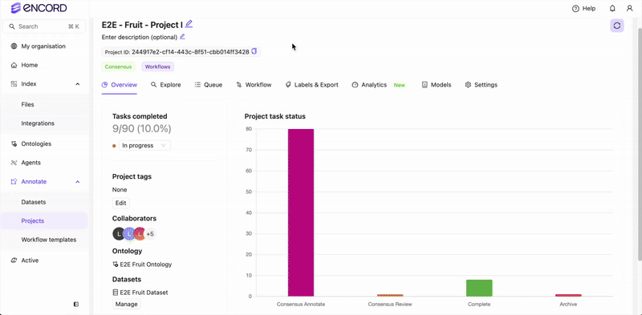Switch to the Labels & Export tab
This screenshot has height=315, width=642.
click(x=311, y=85)
